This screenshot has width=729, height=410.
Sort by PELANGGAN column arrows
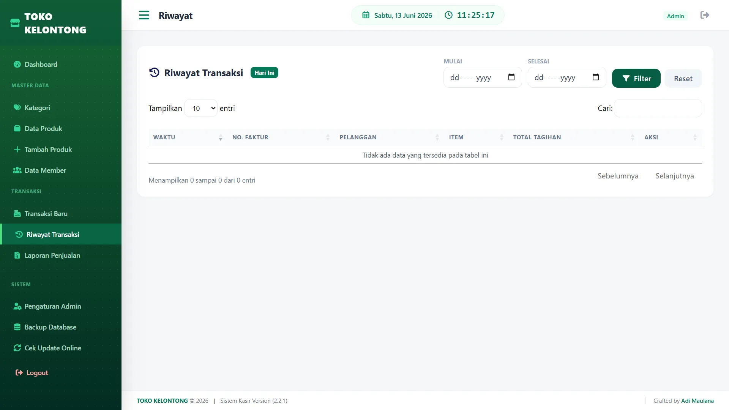(437, 137)
